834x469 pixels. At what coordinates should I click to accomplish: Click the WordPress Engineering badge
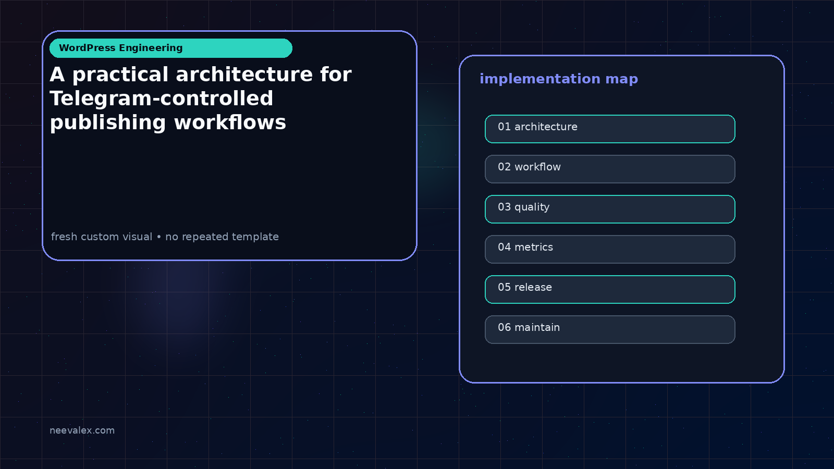tap(171, 48)
